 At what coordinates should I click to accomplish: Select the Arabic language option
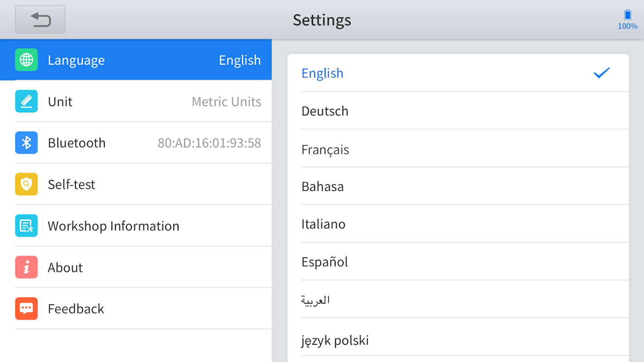tap(316, 300)
